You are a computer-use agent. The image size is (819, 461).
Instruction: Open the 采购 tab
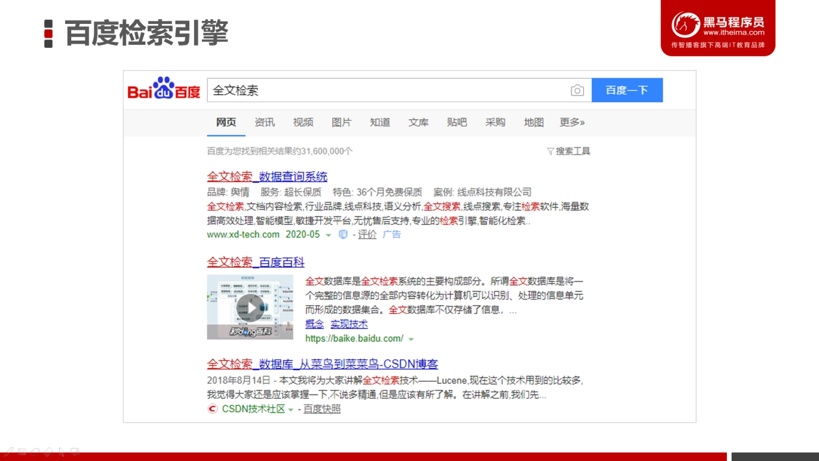[495, 122]
